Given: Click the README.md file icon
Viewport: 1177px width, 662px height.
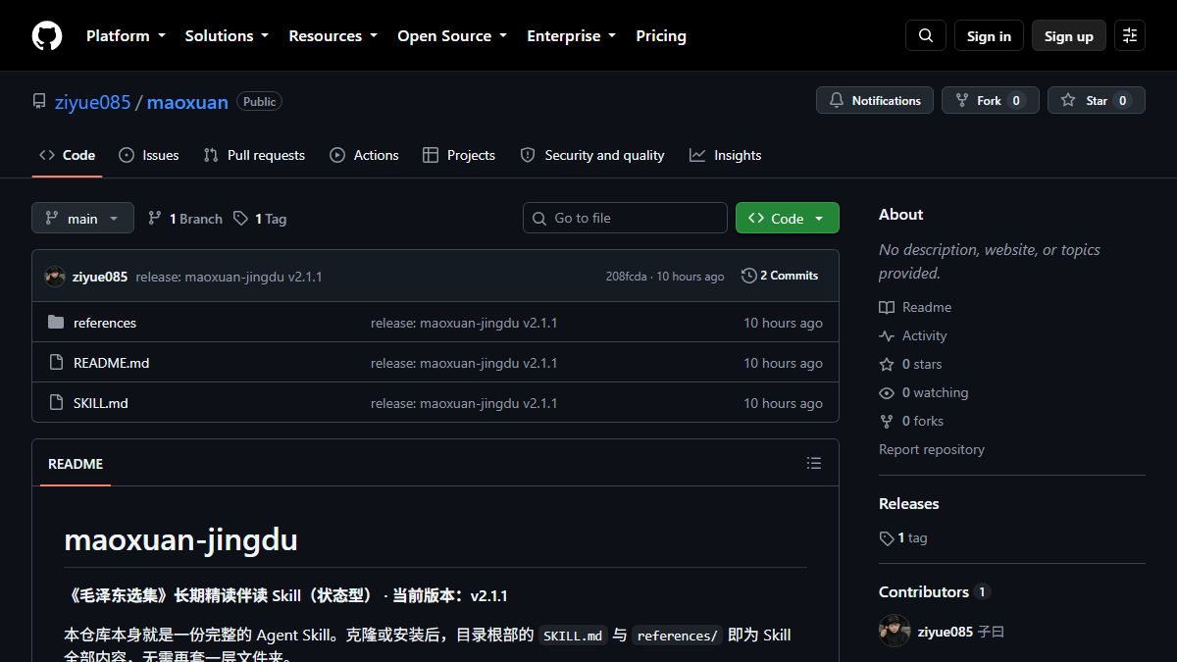Looking at the screenshot, I should [56, 363].
